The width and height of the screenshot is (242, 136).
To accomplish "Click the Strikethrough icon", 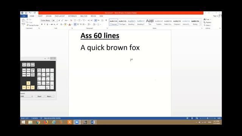I will [x=52, y=24].
